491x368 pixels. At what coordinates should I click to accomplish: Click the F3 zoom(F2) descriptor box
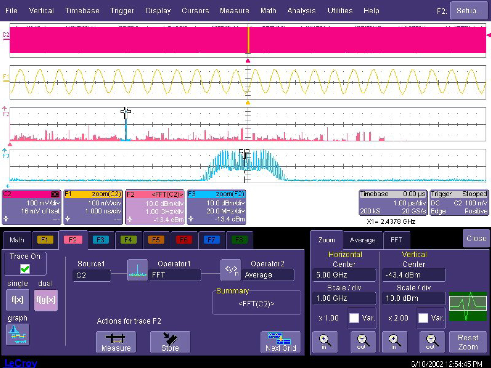217,207
